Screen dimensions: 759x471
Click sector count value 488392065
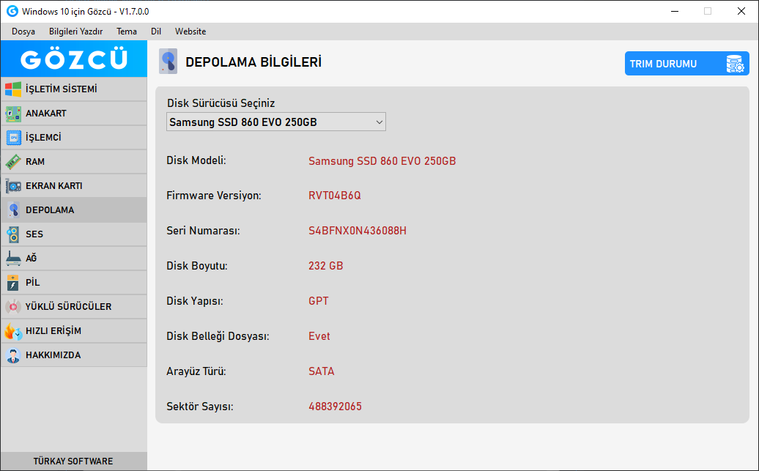point(335,407)
